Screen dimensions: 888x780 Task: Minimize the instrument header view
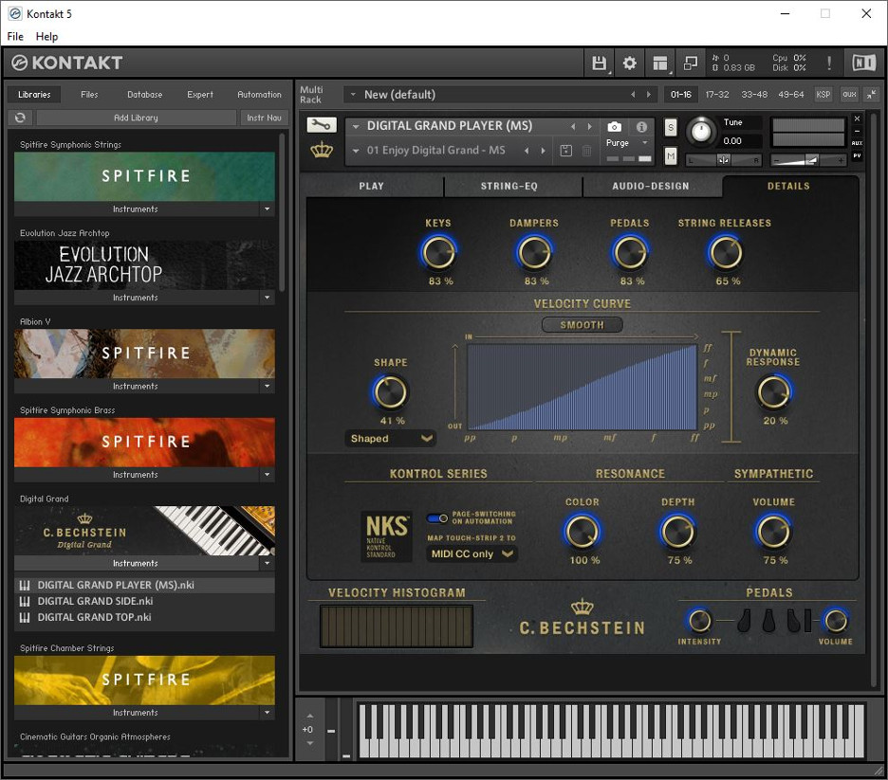[857, 131]
